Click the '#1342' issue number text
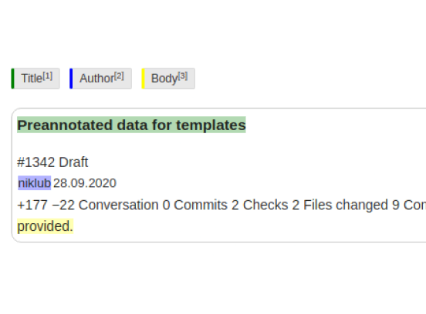This screenshot has height=314, width=426. pos(35,162)
